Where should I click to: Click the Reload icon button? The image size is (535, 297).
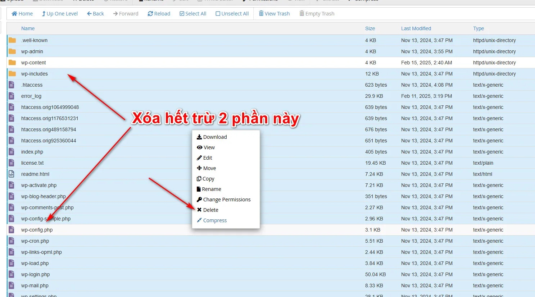pos(150,14)
